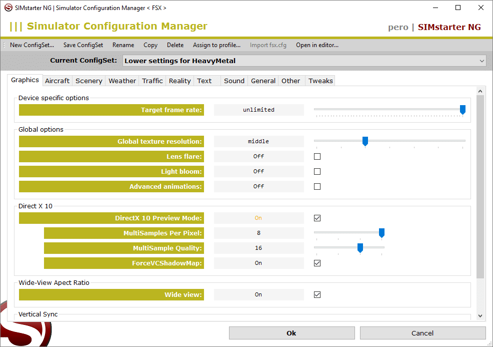Disable DirectX 10 Preview Mode checkbox
Viewport: 493px width, 347px height.
coord(317,218)
